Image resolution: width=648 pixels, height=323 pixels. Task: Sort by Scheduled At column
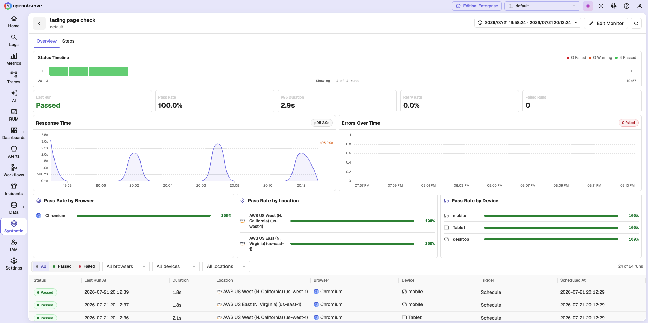coord(573,280)
